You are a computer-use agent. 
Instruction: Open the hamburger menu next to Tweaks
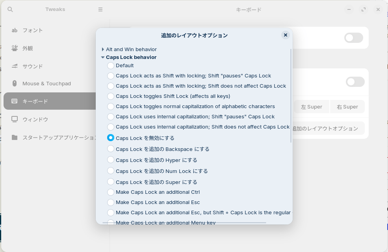100,9
